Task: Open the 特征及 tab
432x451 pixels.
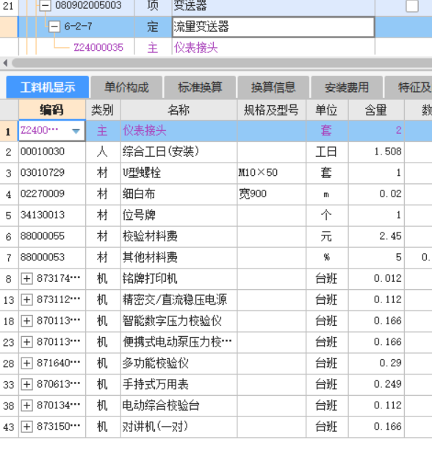Action: 408,87
